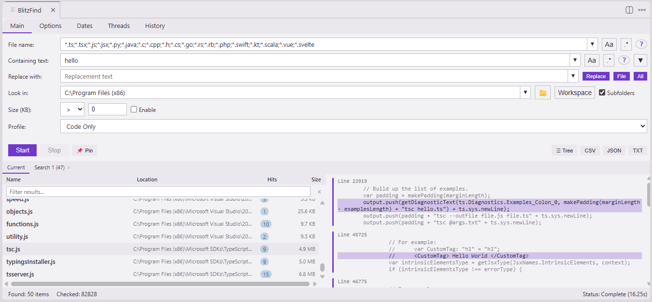Enable the size filter checkbox
This screenshot has width=652, height=302.
pyautogui.click(x=134, y=110)
